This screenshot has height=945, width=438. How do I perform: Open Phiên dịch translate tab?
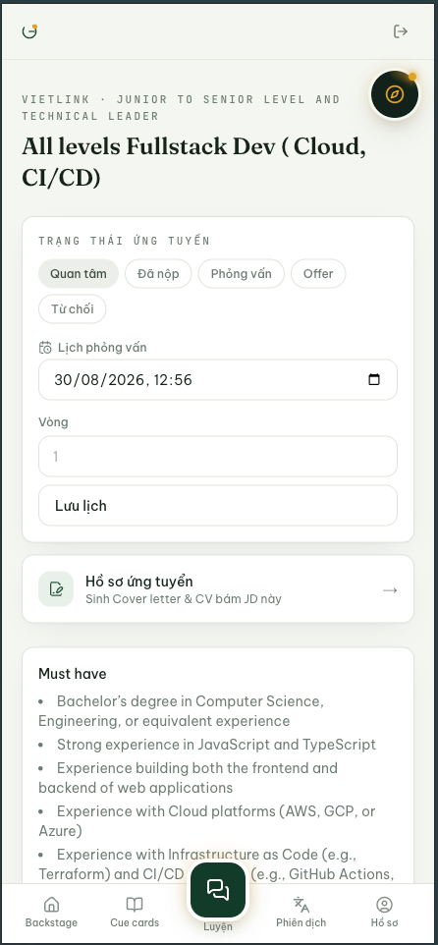click(301, 912)
